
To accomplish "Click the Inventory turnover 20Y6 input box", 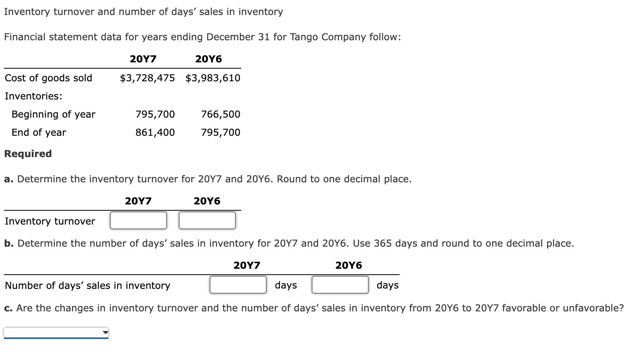I will [x=207, y=220].
